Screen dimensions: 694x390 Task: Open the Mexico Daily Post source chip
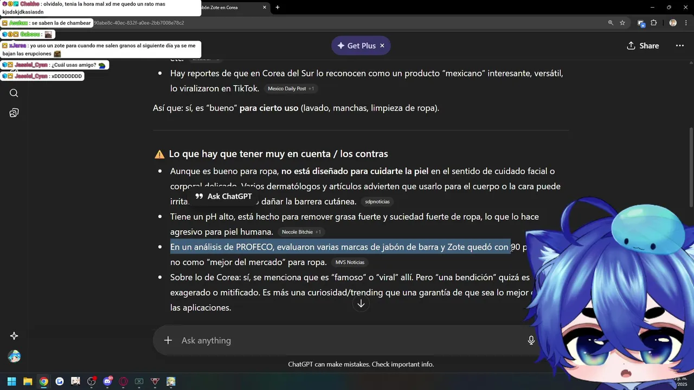tap(291, 88)
